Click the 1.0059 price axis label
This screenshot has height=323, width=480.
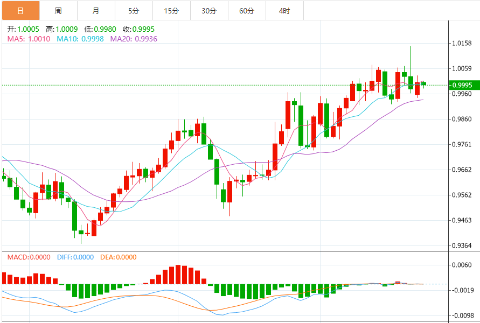(x=462, y=68)
